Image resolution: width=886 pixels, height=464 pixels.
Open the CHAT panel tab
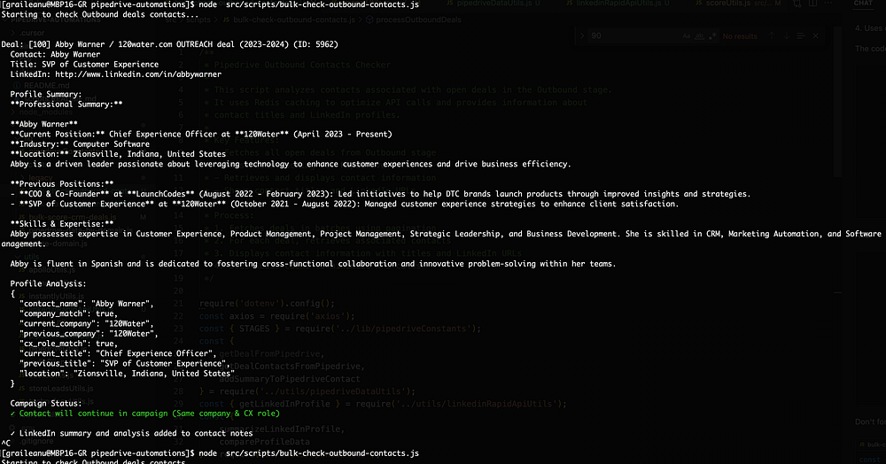tap(863, 4)
